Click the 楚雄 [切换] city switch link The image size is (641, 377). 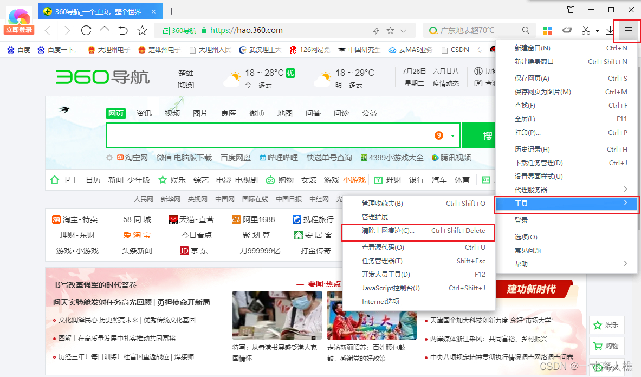pos(186,85)
